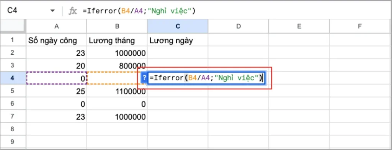The width and height of the screenshot is (392, 150).
Task: Click cell B3 with value 800000
Action: click(117, 65)
